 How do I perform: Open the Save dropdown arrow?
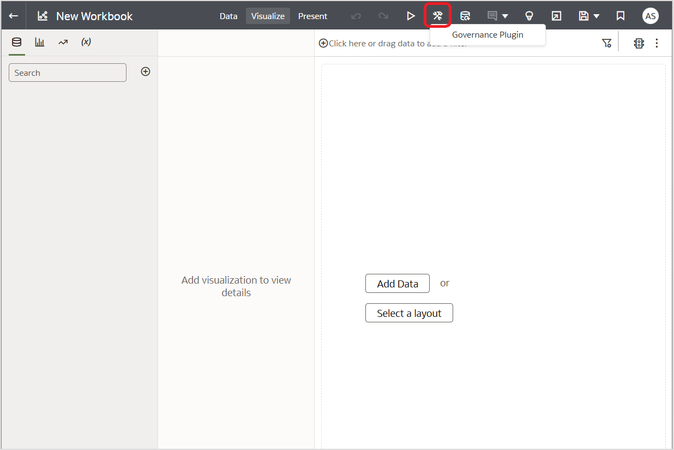pyautogui.click(x=596, y=16)
